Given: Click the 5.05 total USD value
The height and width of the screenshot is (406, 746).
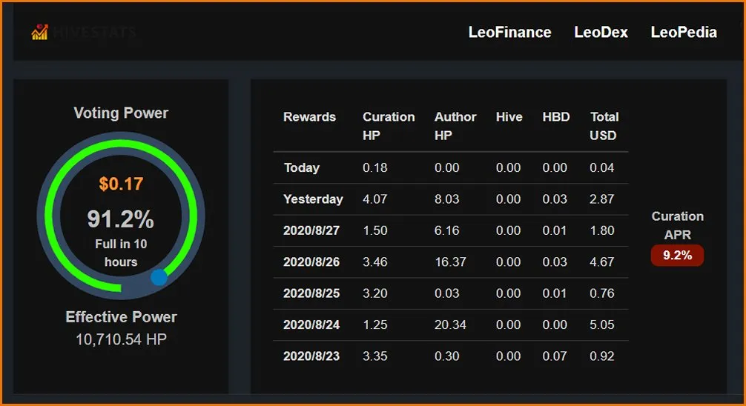Looking at the screenshot, I should (602, 325).
